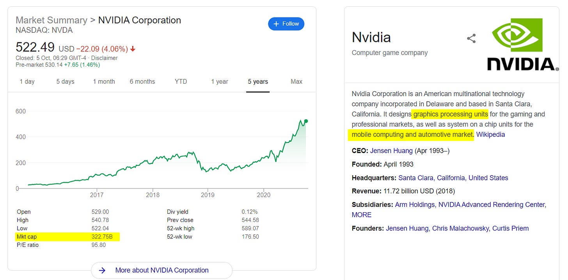
Task: Click the green endpoint dot on the chart
Action: click(306, 121)
